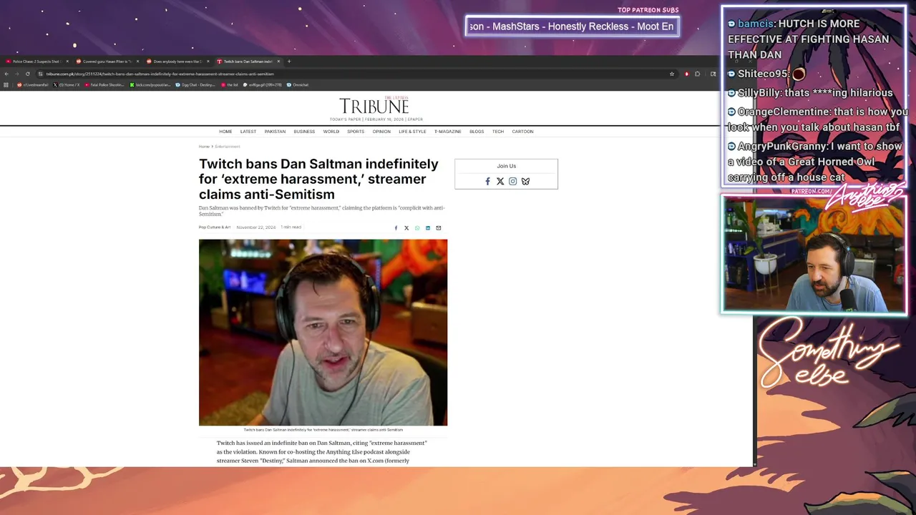Viewport: 916px width, 515px height.
Task: Close the Does anybody here even like tab
Action: [208, 62]
